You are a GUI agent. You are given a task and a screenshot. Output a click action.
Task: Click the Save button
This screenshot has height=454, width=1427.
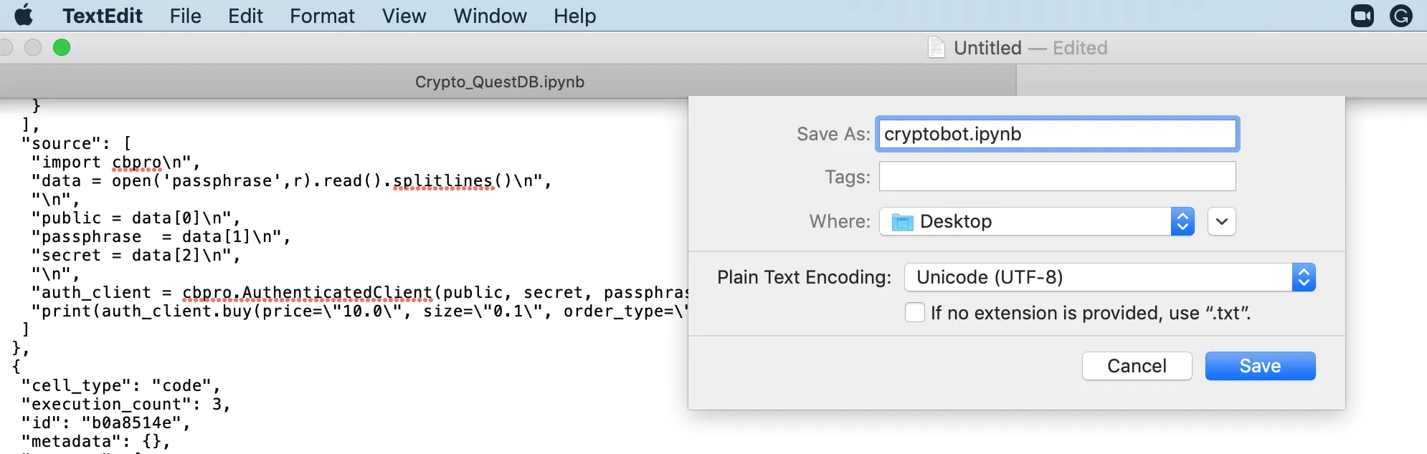[1260, 366]
